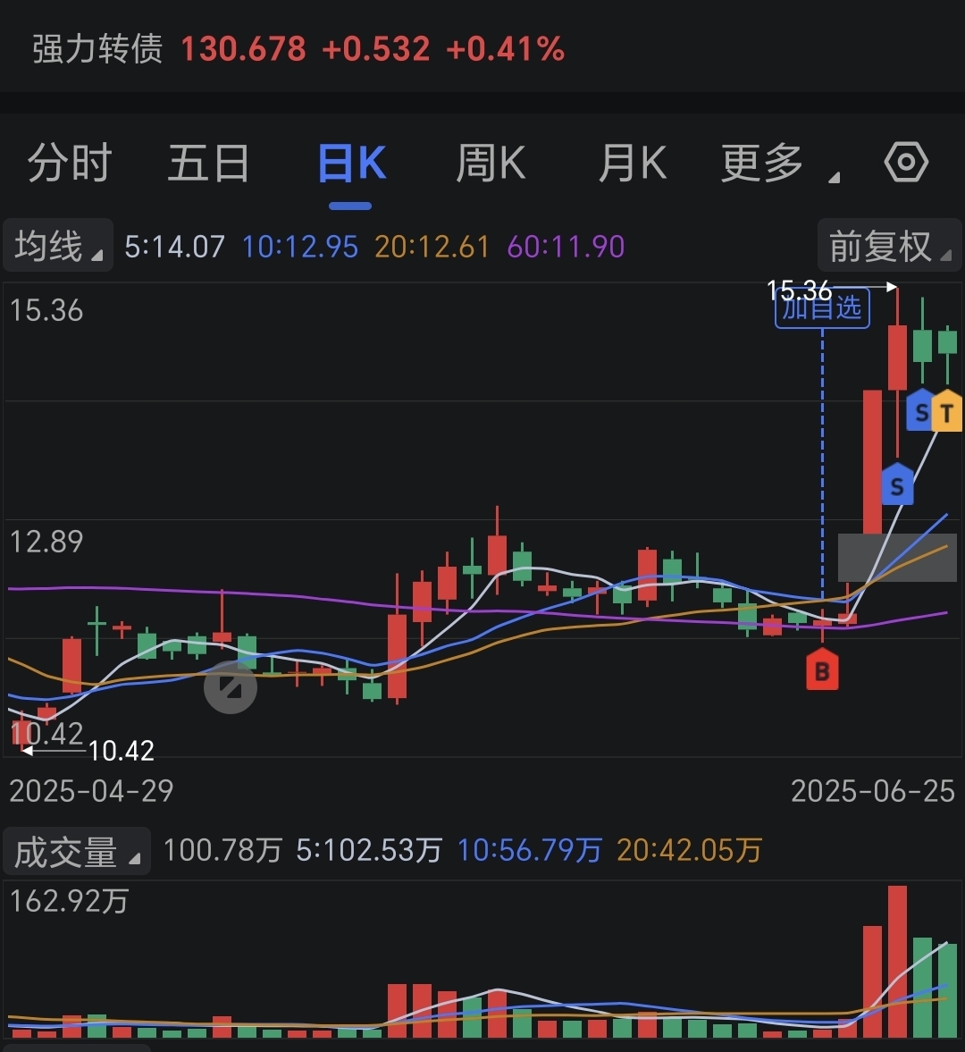This screenshot has height=1052, width=965.
Task: Click the 100.78万 volume value
Action: coord(222,851)
